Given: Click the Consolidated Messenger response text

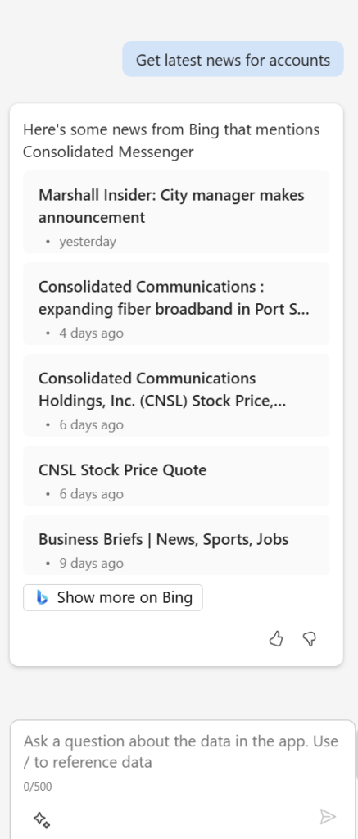Looking at the screenshot, I should pyautogui.click(x=108, y=152).
